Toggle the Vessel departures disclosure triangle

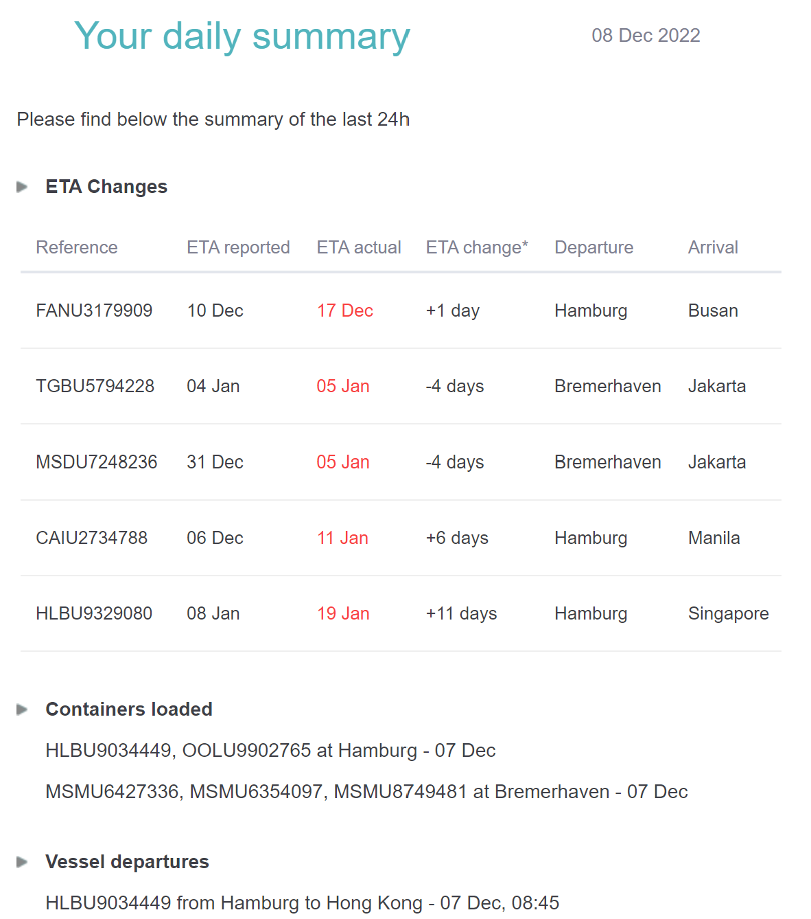click(x=22, y=862)
